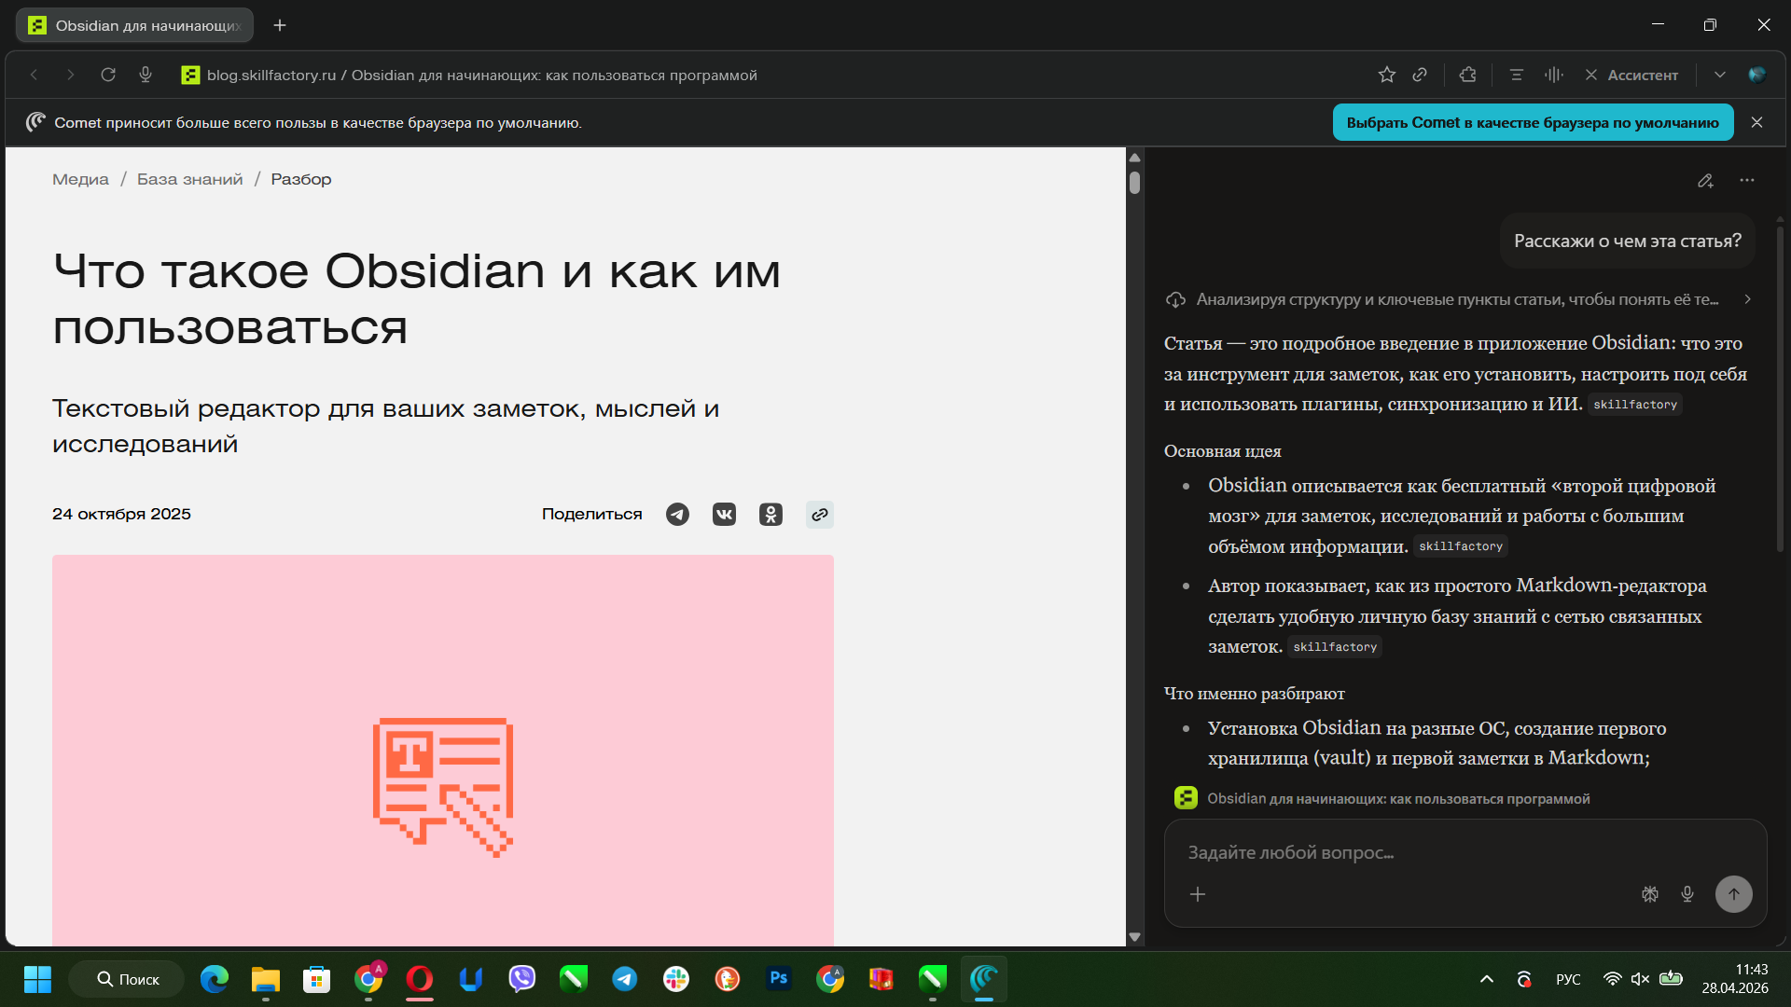The width and height of the screenshot is (1791, 1007).
Task: Go back to the previous page
Action: pos(34,75)
